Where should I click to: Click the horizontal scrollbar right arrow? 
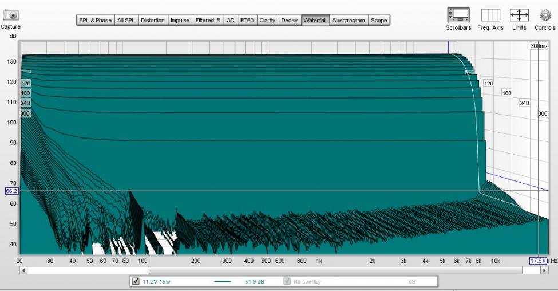544,270
